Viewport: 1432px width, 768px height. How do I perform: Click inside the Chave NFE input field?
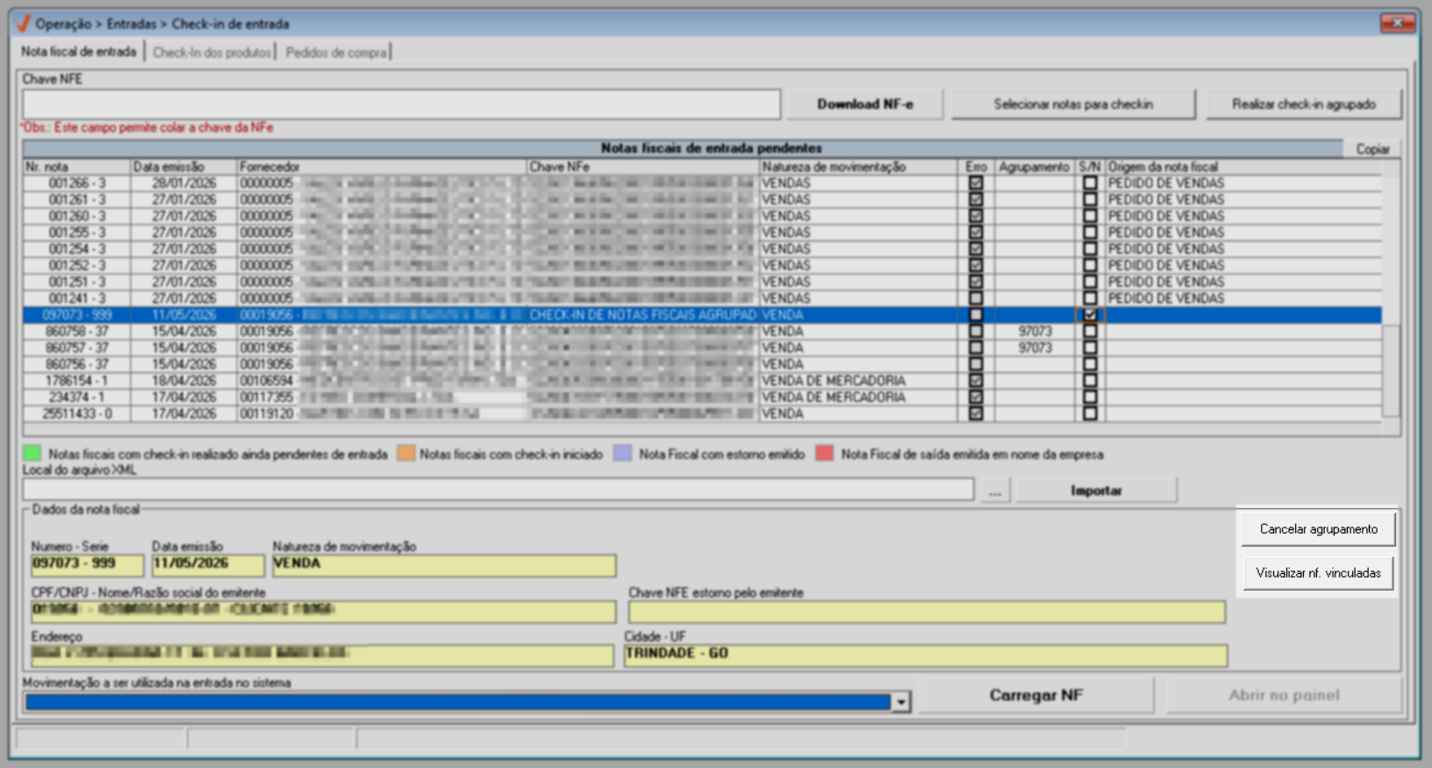point(401,104)
